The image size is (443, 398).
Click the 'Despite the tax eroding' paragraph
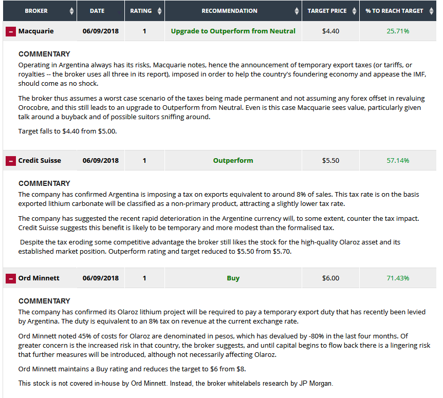[x=209, y=247]
